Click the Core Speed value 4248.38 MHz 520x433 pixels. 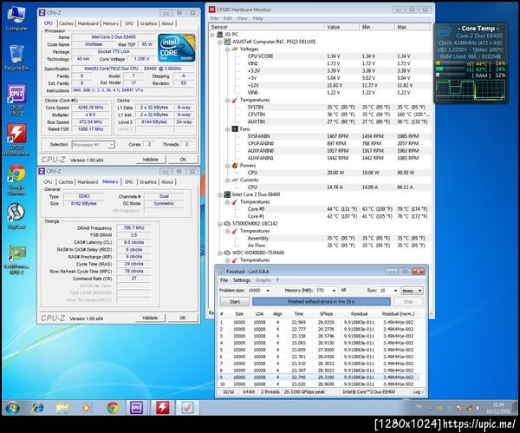pos(90,108)
